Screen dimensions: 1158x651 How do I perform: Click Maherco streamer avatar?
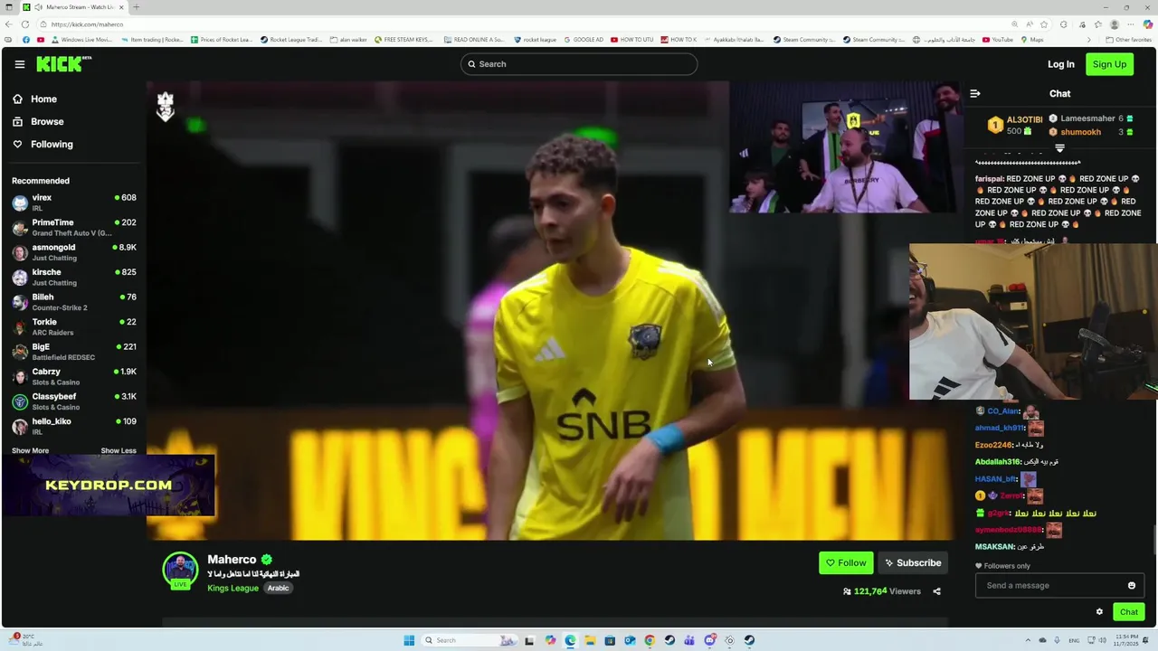180,571
